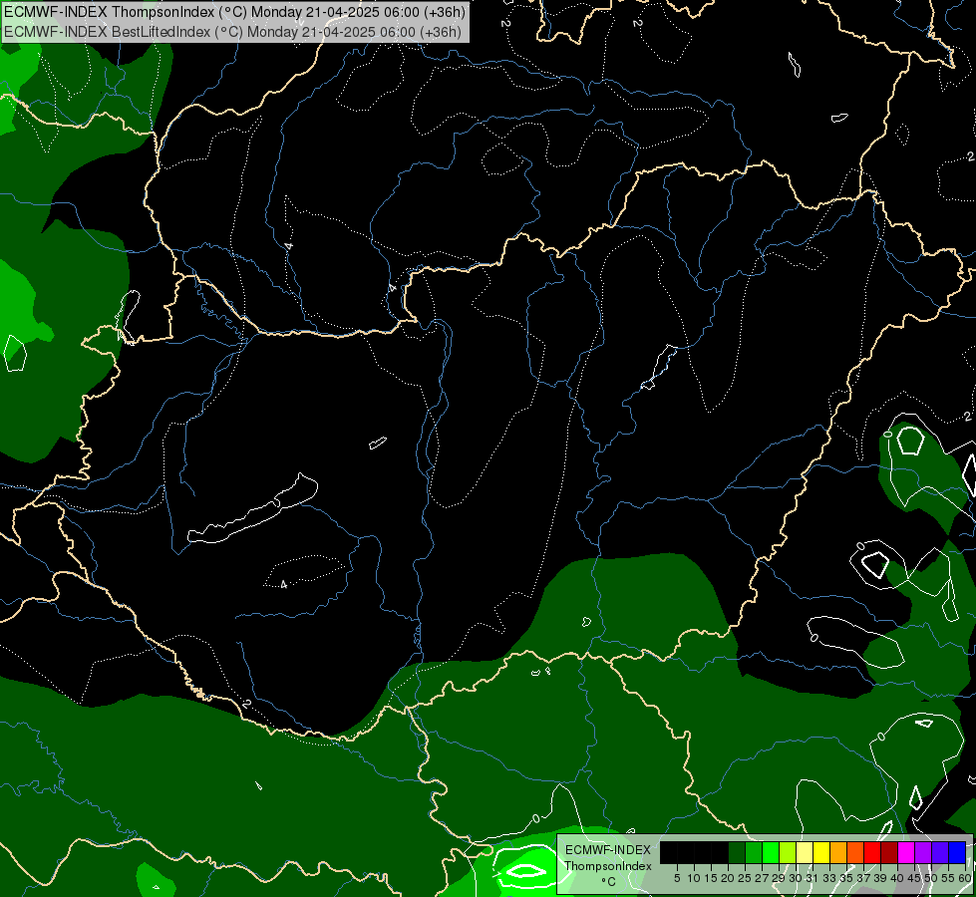Choose the orange 33–35 legend swatch

[x=838, y=853]
